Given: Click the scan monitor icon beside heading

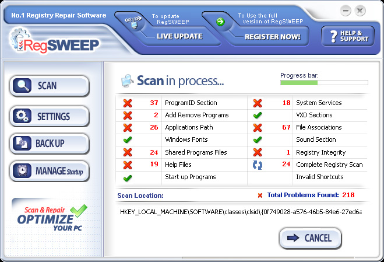Looking at the screenshot, I should [x=128, y=81].
